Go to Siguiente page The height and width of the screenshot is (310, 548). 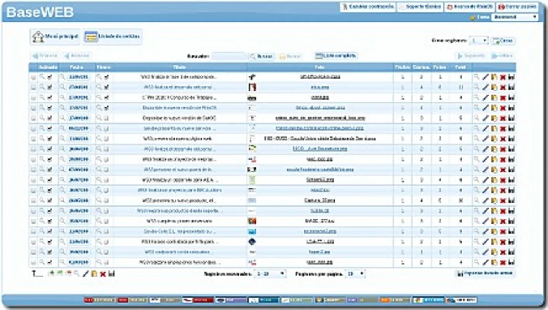click(471, 56)
